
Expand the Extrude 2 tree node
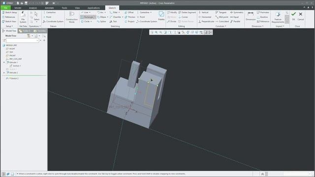click(4, 73)
